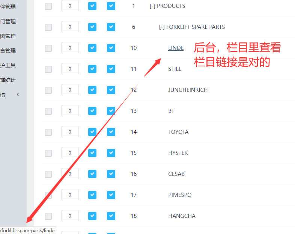
Task: Tick the grey select checkbox for HYSTER
Action: [48, 153]
